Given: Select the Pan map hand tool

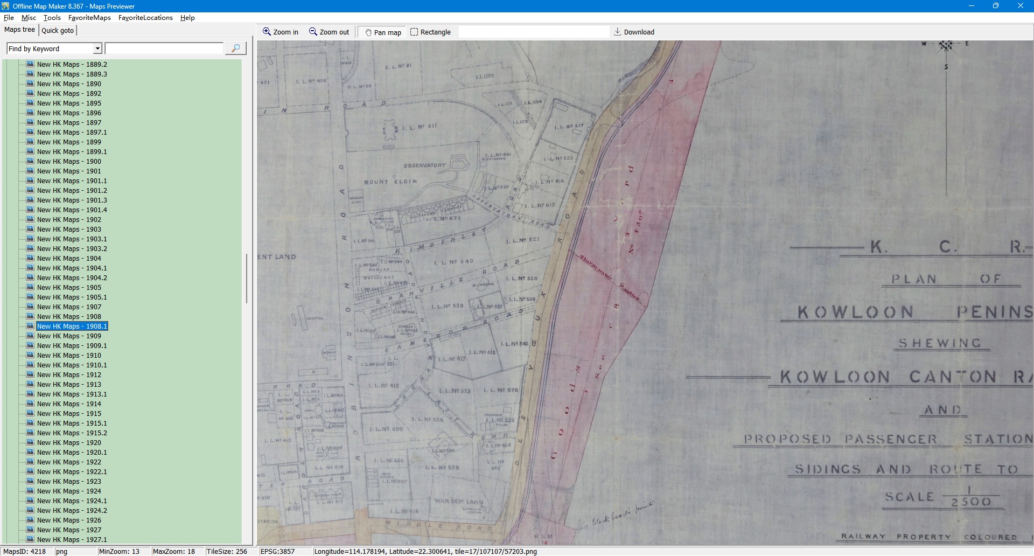Looking at the screenshot, I should click(368, 32).
